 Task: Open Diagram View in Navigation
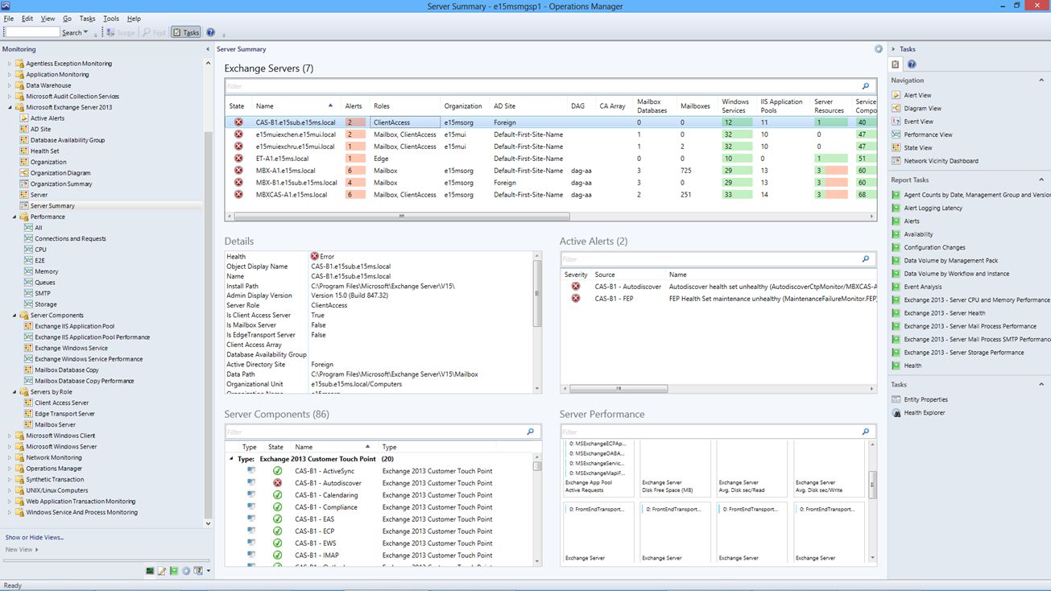[x=922, y=109]
